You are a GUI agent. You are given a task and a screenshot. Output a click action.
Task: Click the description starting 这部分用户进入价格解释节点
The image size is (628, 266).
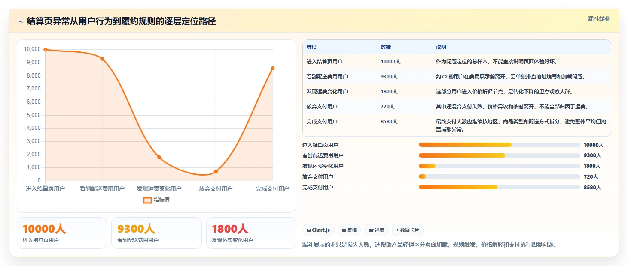click(x=504, y=92)
